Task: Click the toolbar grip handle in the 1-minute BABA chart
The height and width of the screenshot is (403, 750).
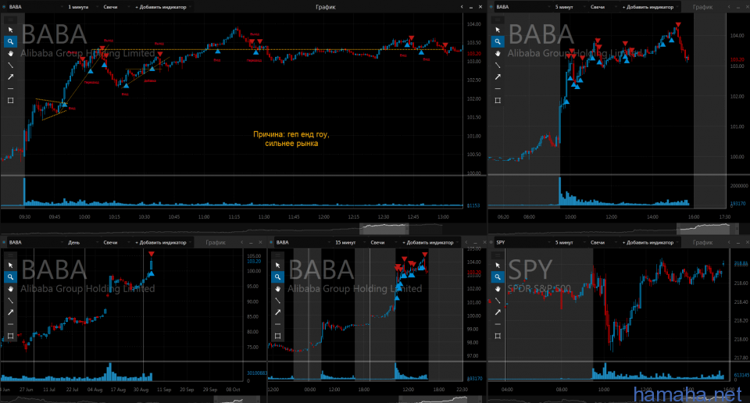Action: pos(10,20)
